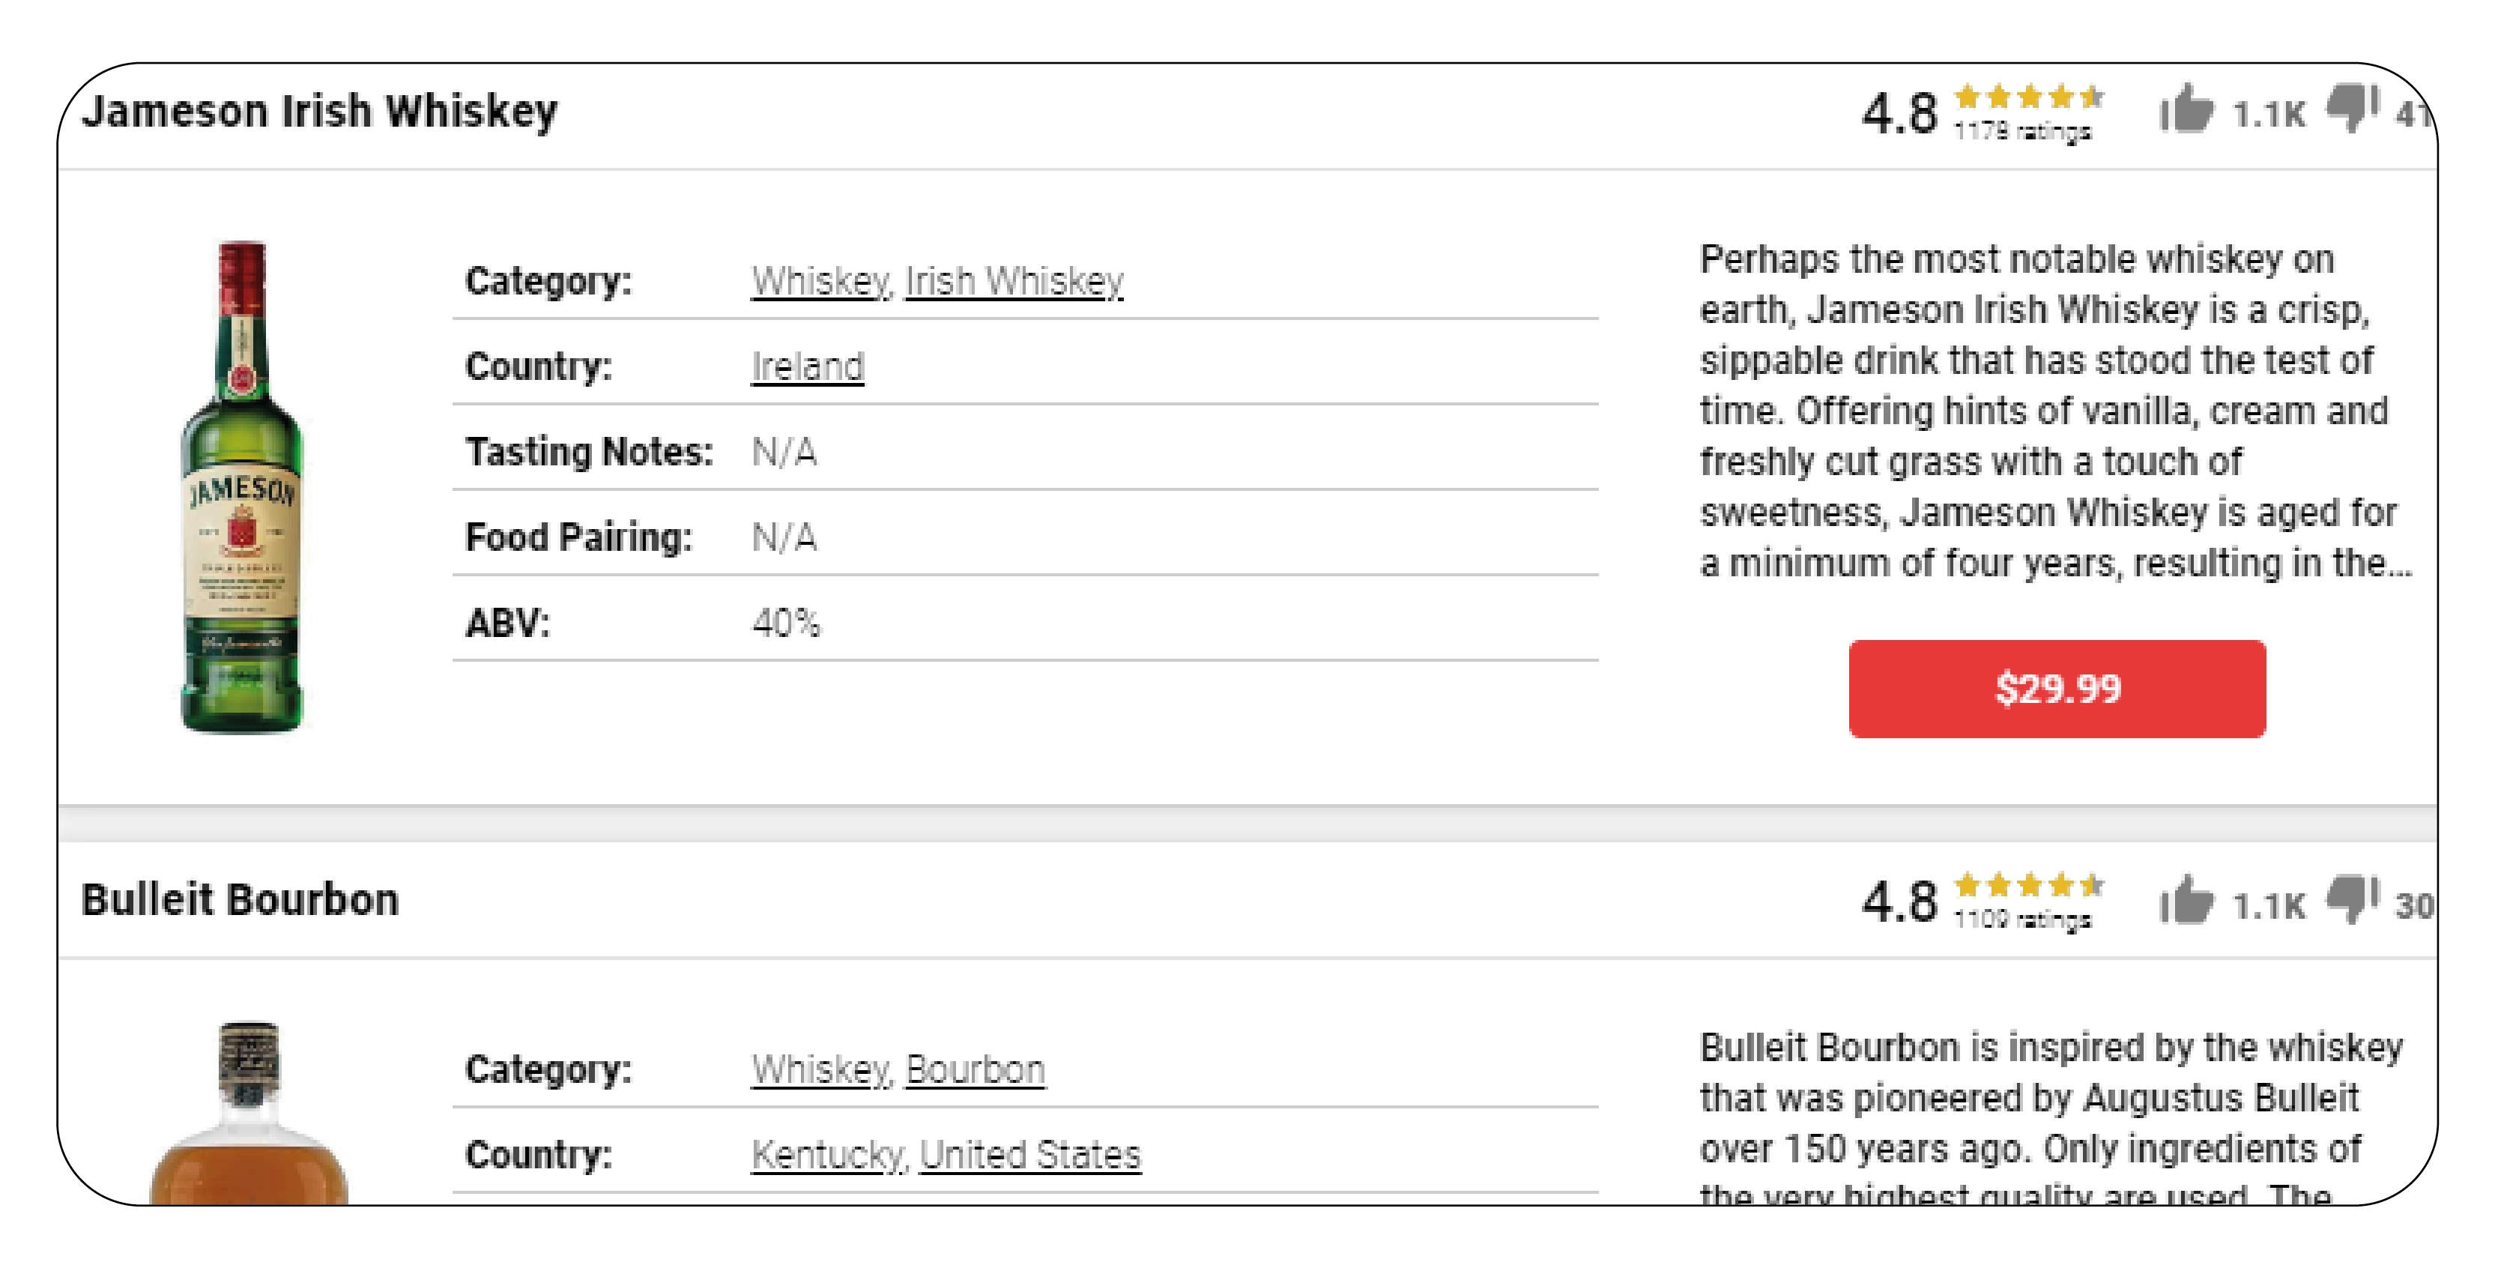The height and width of the screenshot is (1268, 2495).
Task: Open the Whiskey category link under Bulleit
Action: click(x=820, y=1069)
